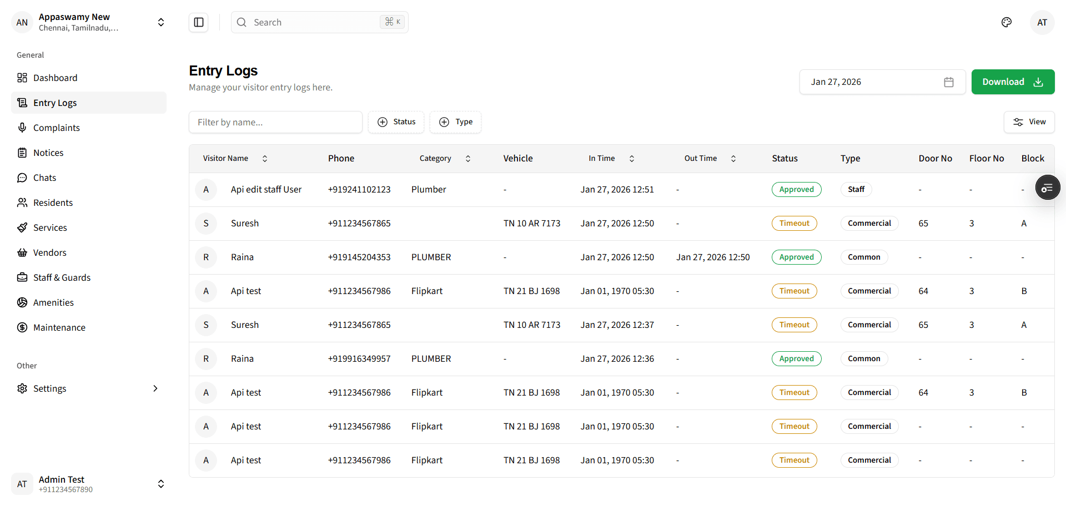Switch to the Entry Logs section

tap(54, 103)
